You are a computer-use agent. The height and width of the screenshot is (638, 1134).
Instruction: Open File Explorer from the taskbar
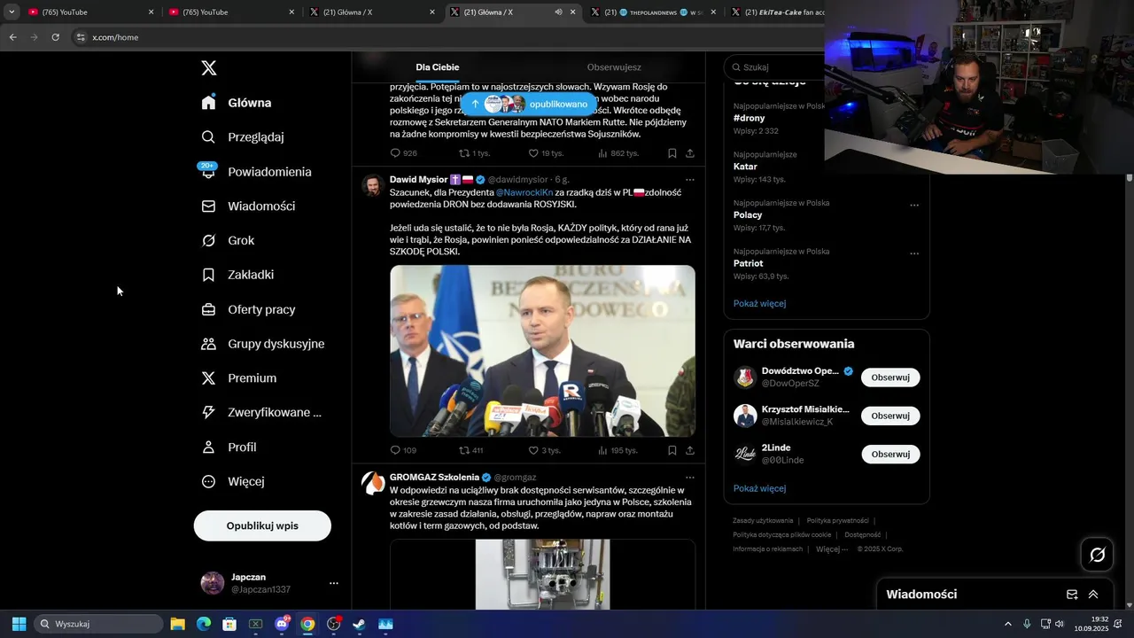[177, 624]
